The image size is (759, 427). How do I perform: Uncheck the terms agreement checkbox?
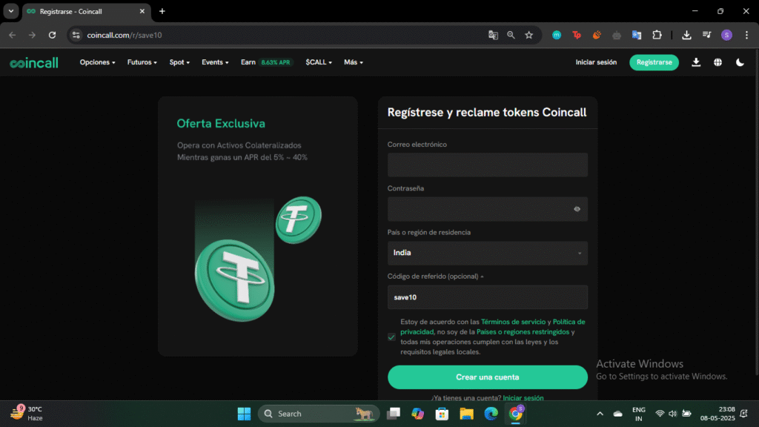pos(391,337)
